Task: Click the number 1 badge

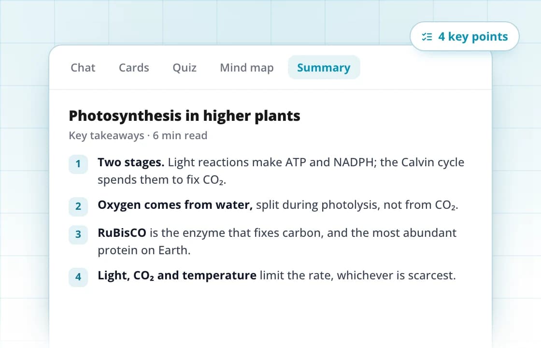Action: point(78,164)
